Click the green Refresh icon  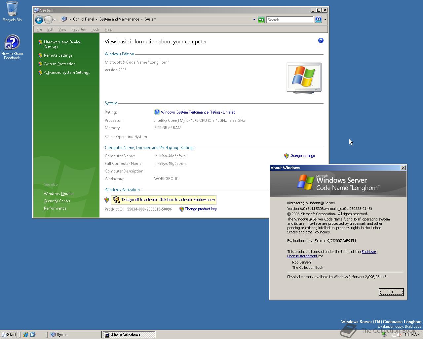[x=261, y=20]
